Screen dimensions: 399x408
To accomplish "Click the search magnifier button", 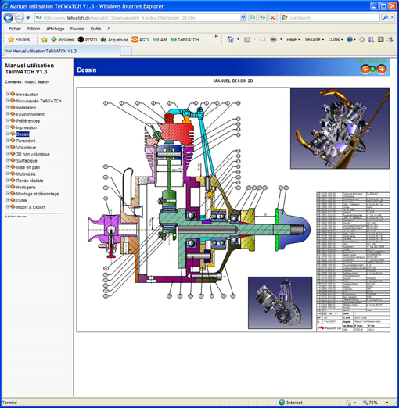I will pyautogui.click(x=385, y=18).
